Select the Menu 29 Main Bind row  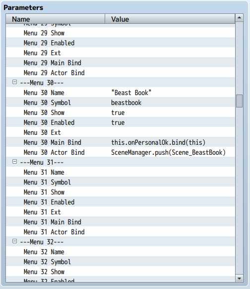[121, 63]
